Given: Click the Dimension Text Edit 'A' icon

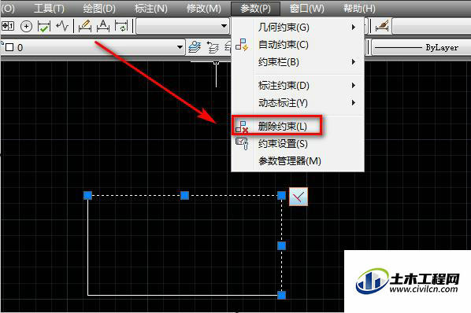Looking at the screenshot, I should click(x=103, y=26).
